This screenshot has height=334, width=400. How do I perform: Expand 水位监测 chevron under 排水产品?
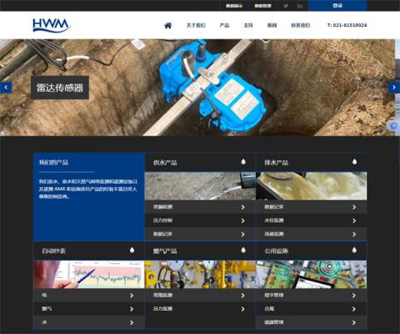pos(354,220)
